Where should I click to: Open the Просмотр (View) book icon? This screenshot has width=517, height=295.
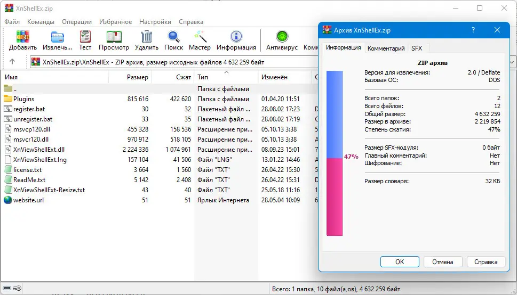click(x=114, y=37)
